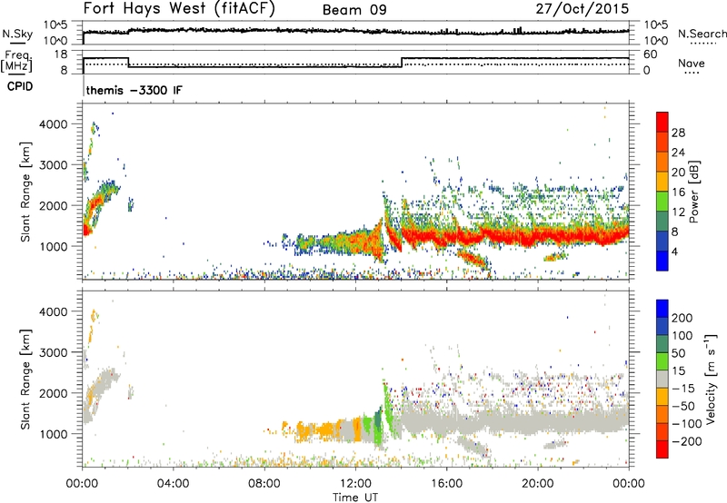This screenshot has height=503, width=727.
Task: Click the red top of power colorbar
Action: click(662, 122)
